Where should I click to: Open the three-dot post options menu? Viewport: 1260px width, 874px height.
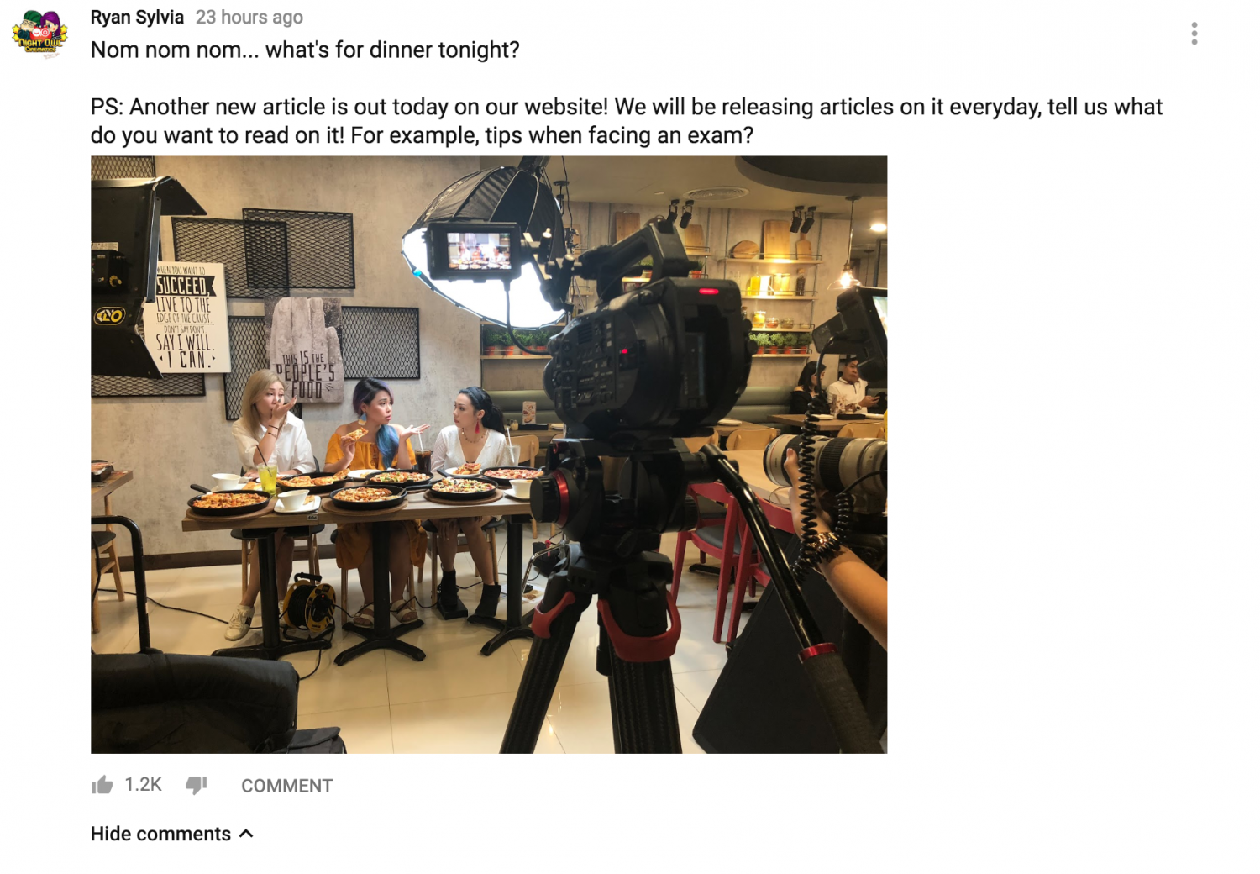tap(1194, 34)
